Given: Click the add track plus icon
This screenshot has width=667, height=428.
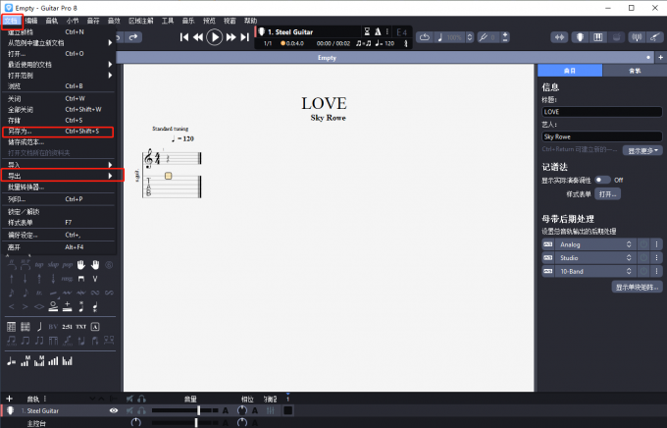Looking at the screenshot, I should point(9,399).
